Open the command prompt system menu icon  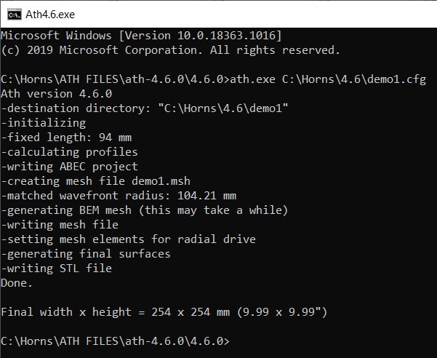[x=15, y=15]
